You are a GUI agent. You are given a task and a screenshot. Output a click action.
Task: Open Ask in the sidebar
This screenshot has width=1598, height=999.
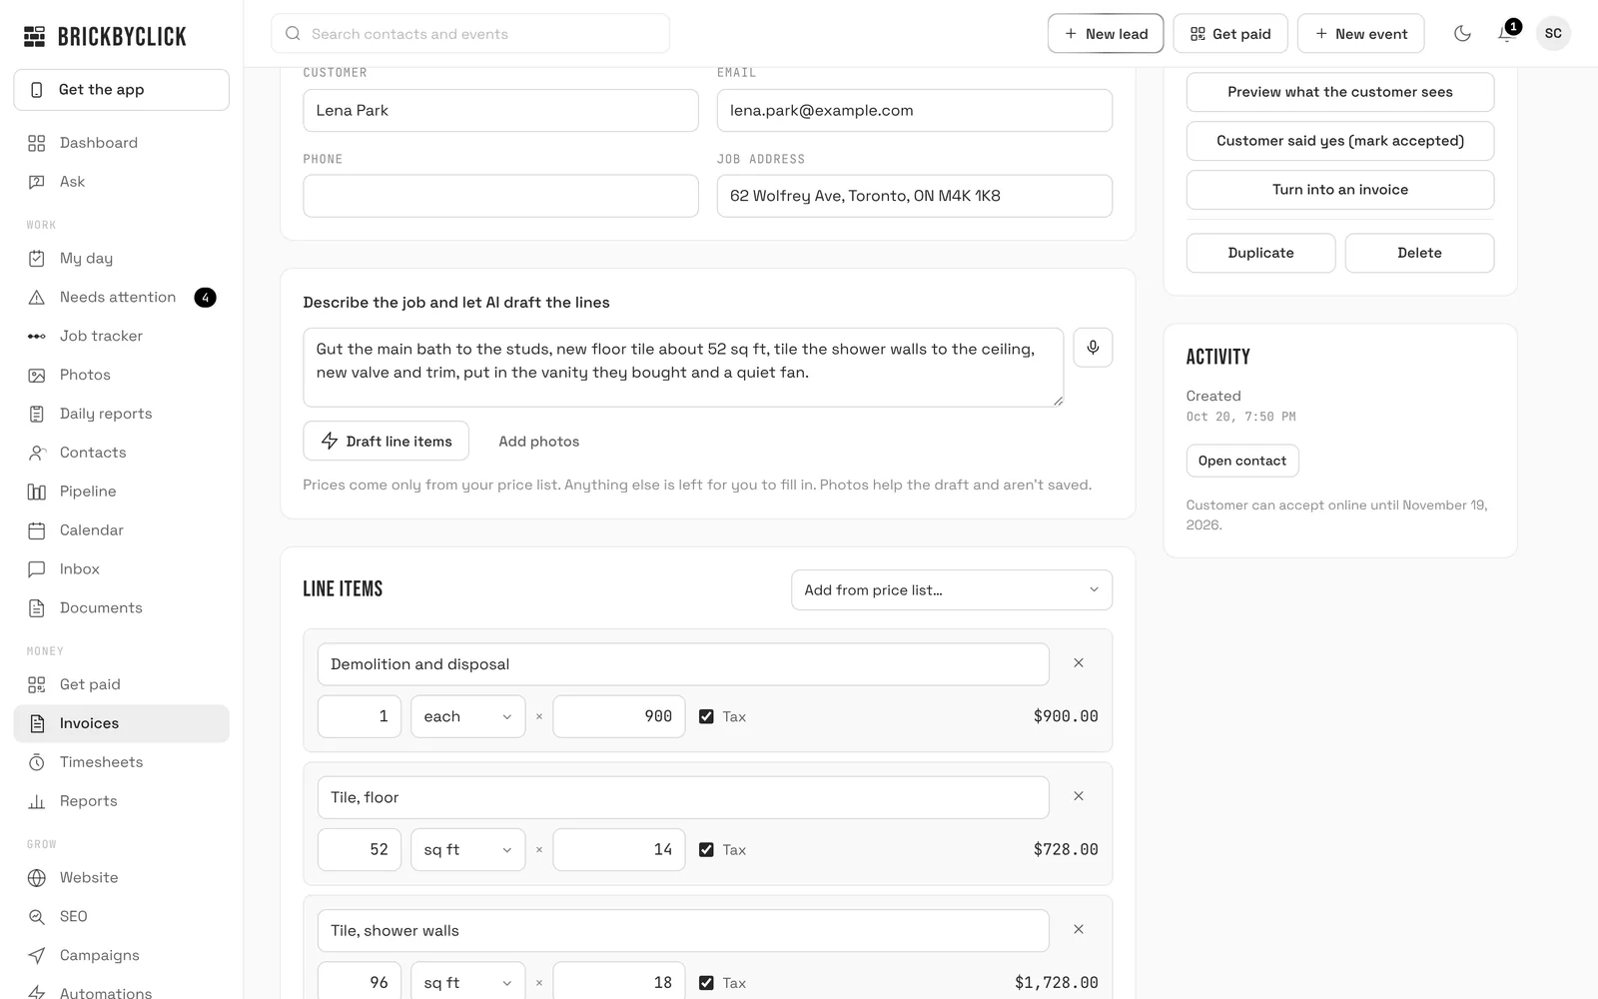click(122, 182)
